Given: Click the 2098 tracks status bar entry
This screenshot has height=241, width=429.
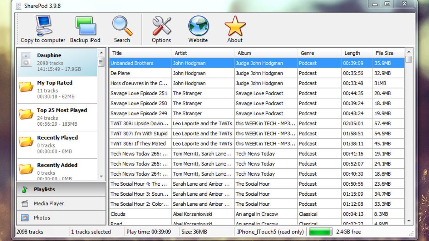Looking at the screenshot, I should point(30,232).
